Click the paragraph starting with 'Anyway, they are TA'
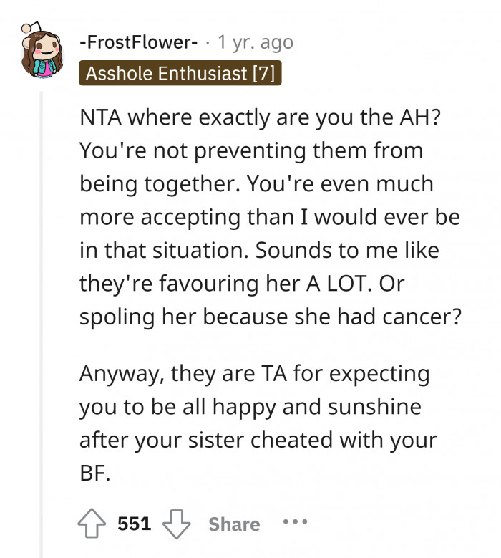The image size is (501, 558). [258, 423]
